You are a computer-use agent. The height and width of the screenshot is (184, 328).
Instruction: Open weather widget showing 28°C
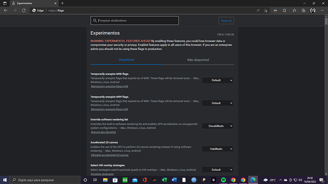(270, 180)
